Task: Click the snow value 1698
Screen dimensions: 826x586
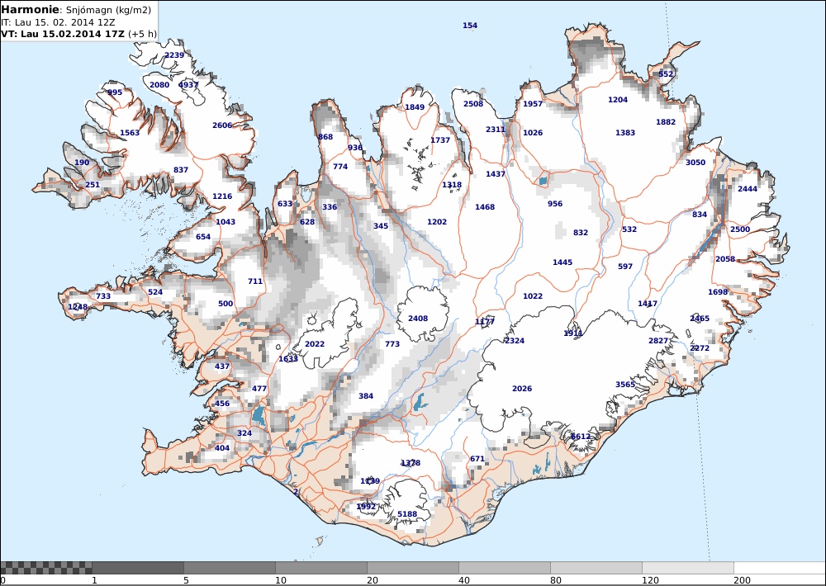Action: [x=718, y=291]
